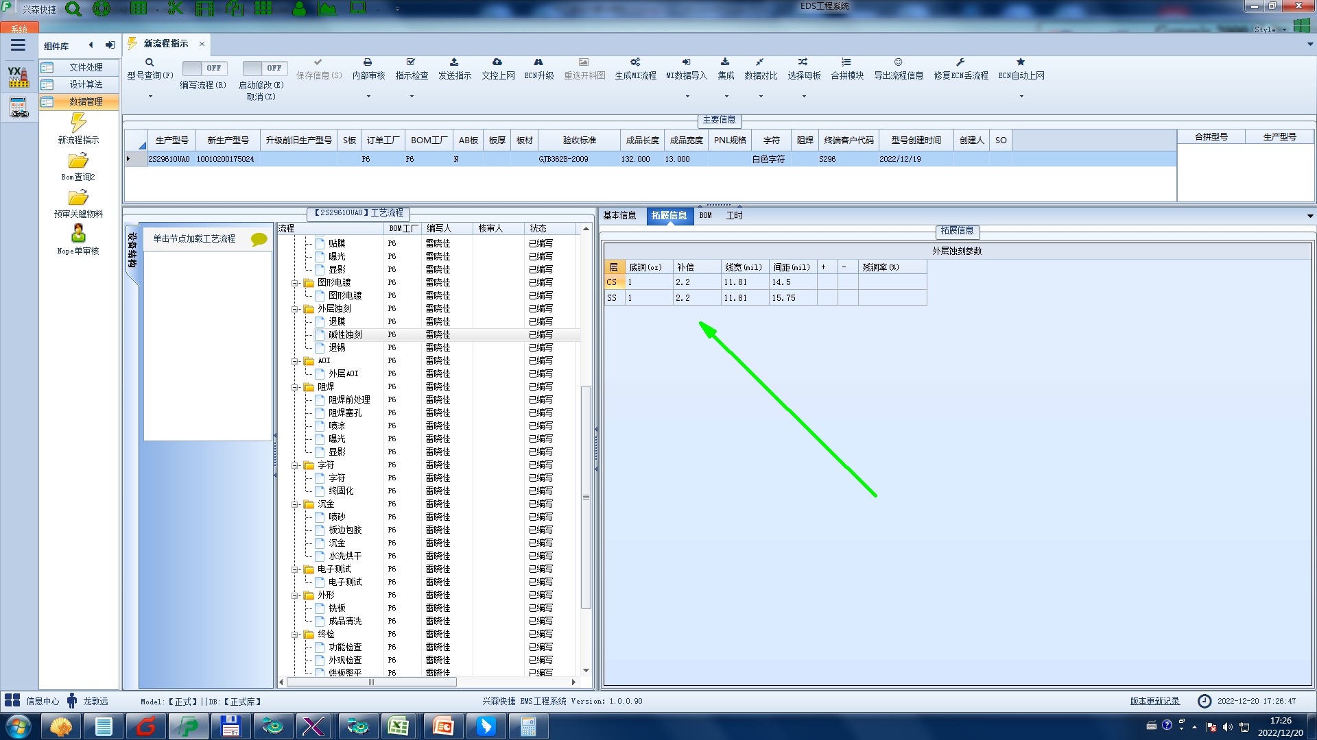Click the 文控上网 upload icon
This screenshot has width=1317, height=740.
[x=497, y=62]
